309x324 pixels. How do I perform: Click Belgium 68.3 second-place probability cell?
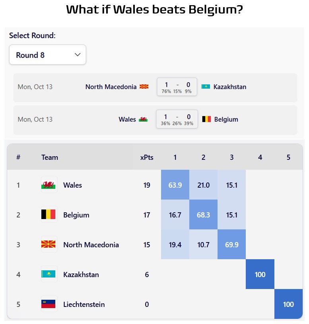tap(203, 215)
